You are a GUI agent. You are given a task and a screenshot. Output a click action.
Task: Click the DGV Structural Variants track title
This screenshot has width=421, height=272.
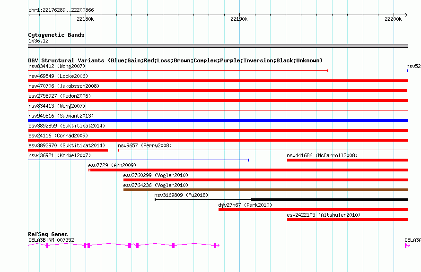tap(175, 60)
